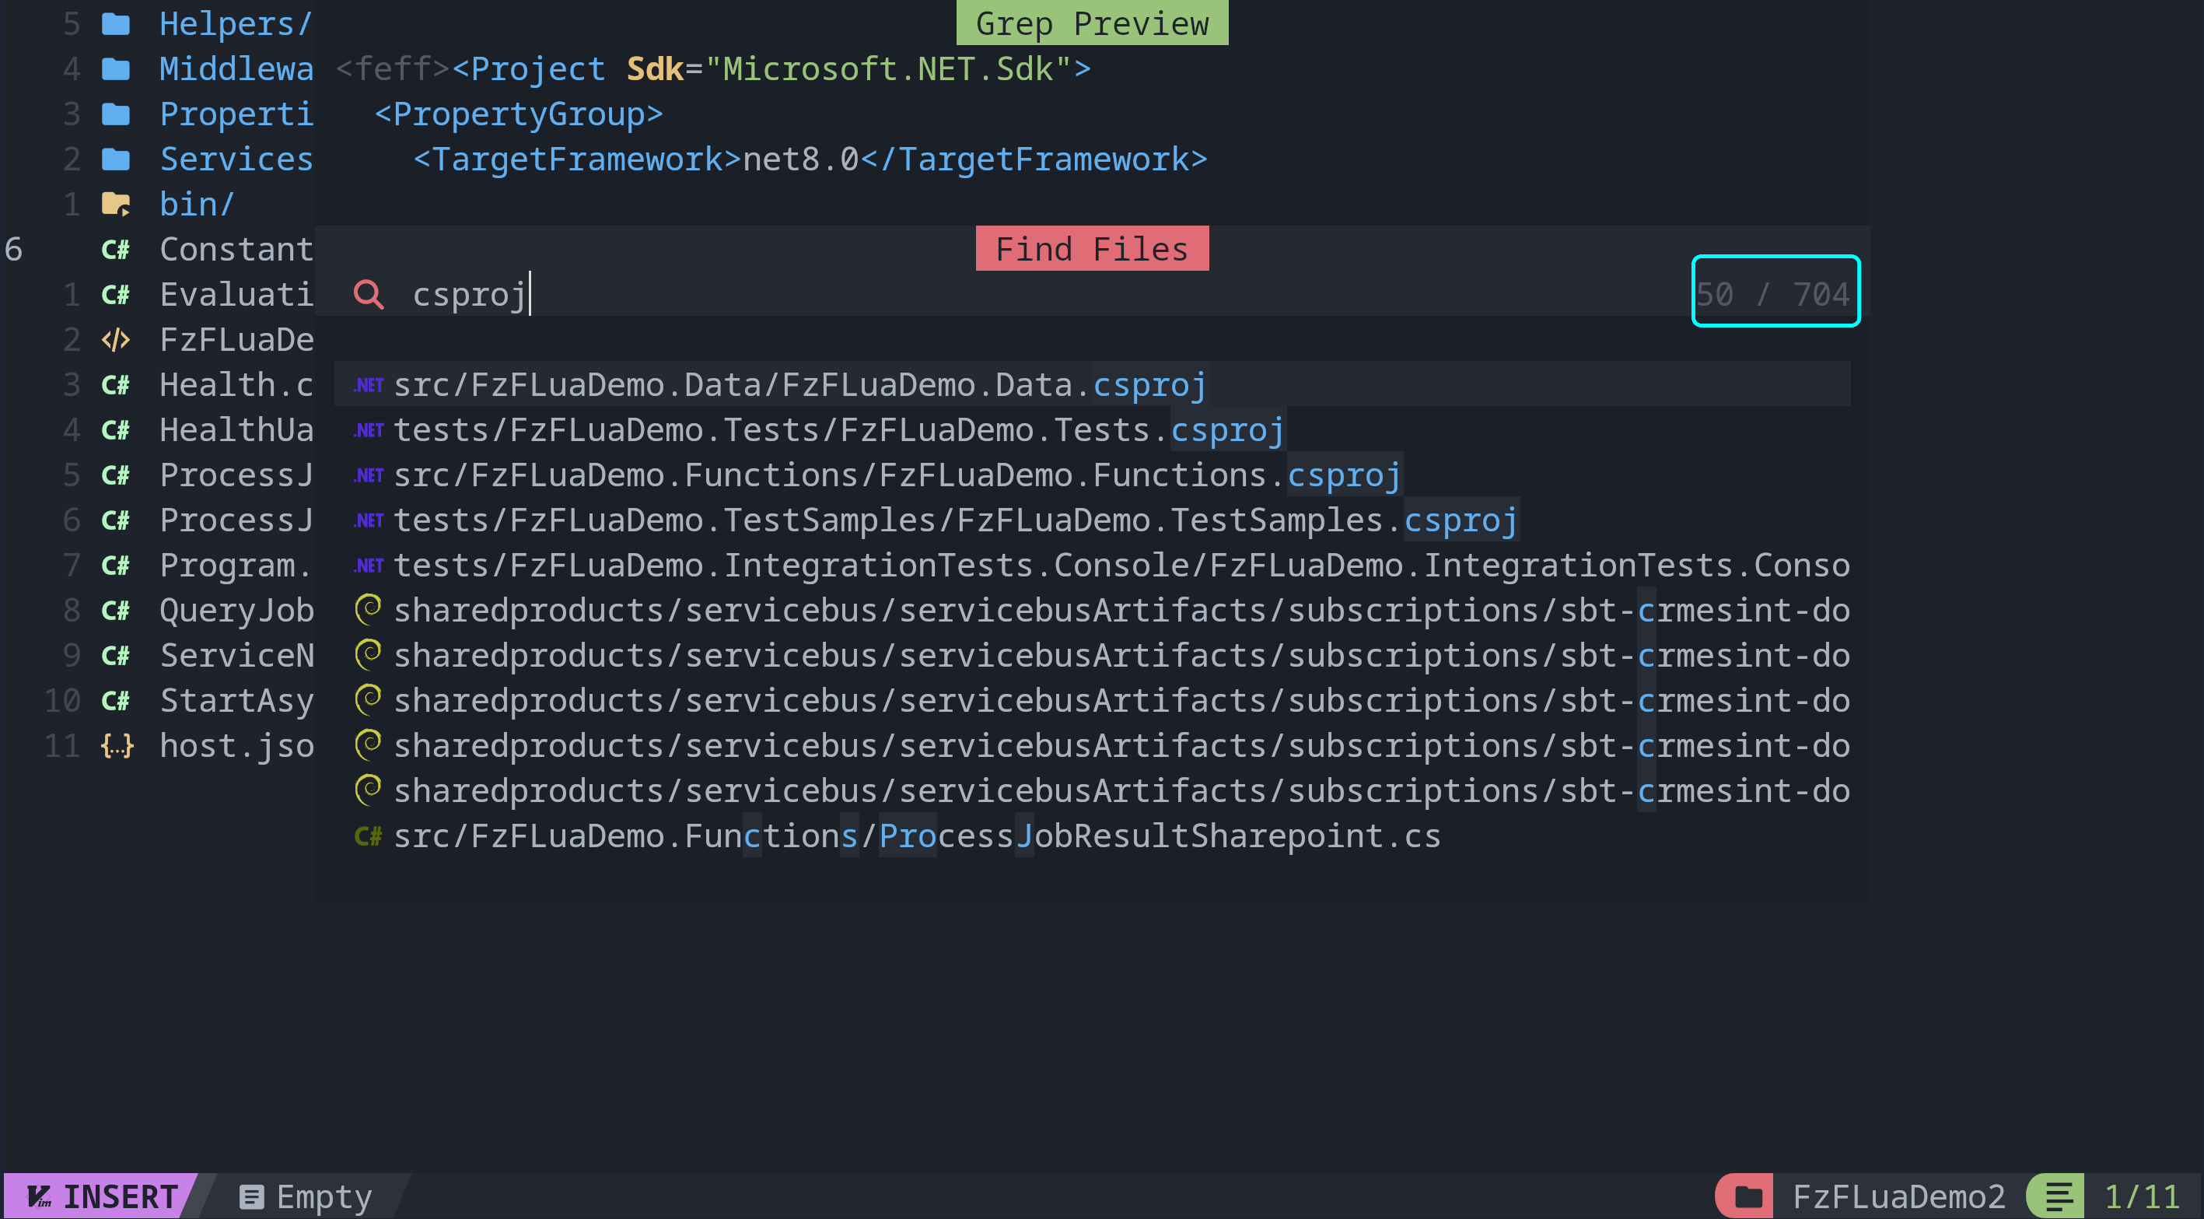The width and height of the screenshot is (2204, 1219).
Task: Open the Helpers/ directory
Action: (x=236, y=24)
